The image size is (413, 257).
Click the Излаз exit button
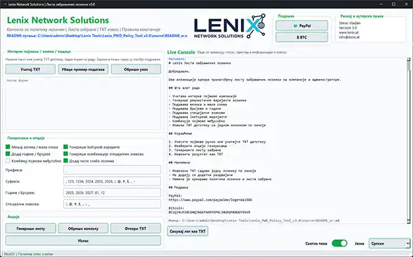point(83,241)
